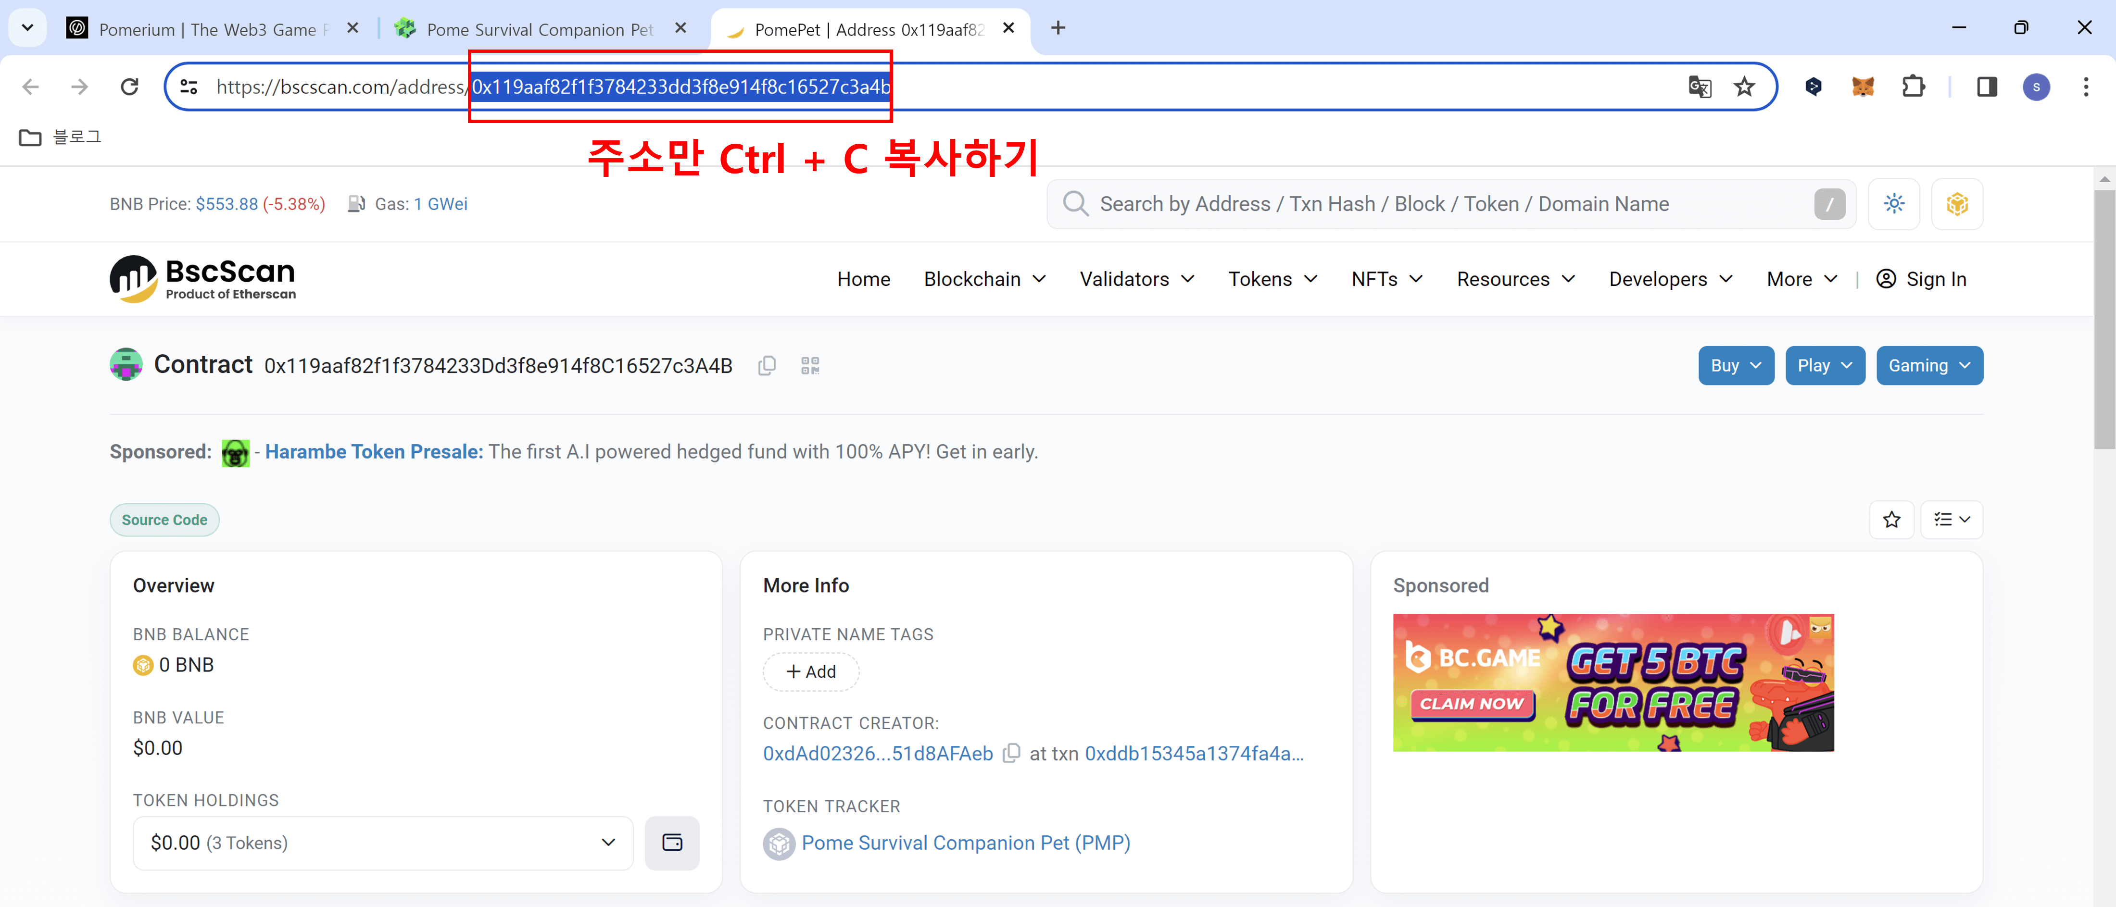Click the gas pump icon near BNB Price
This screenshot has height=907, width=2116.
point(356,204)
